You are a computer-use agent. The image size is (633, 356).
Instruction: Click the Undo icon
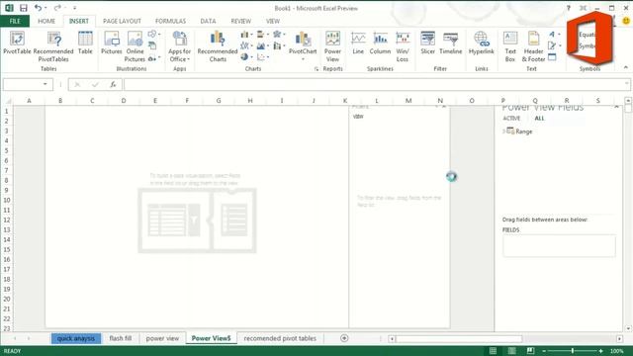(x=38, y=8)
